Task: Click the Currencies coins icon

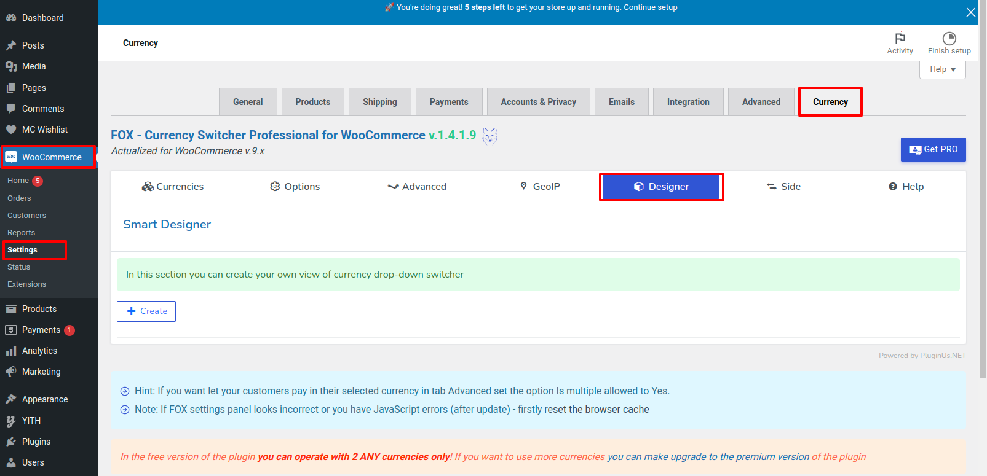Action: pyautogui.click(x=148, y=187)
